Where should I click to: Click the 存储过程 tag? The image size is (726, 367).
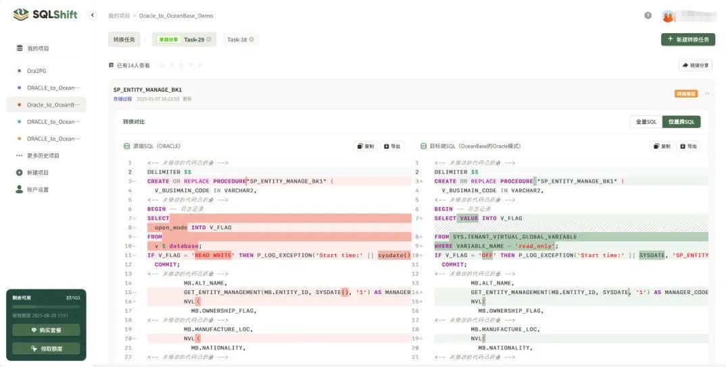coord(123,99)
